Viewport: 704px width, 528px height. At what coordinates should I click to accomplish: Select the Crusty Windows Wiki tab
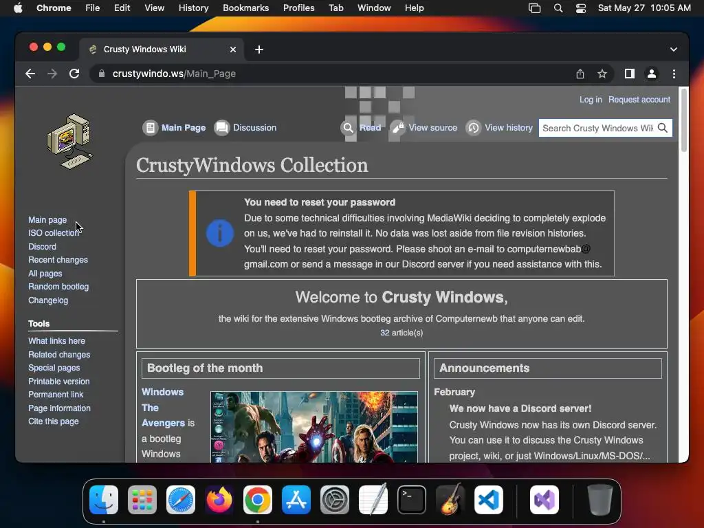pos(162,49)
